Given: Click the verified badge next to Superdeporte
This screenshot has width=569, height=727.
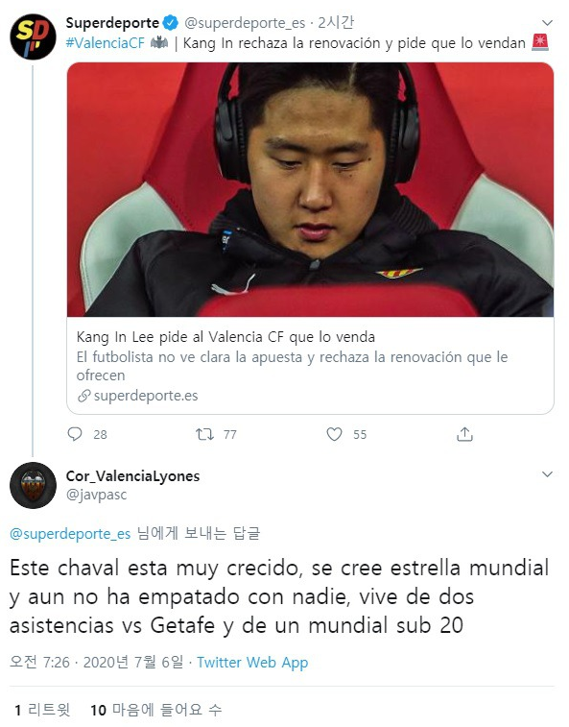Looking at the screenshot, I should (171, 22).
